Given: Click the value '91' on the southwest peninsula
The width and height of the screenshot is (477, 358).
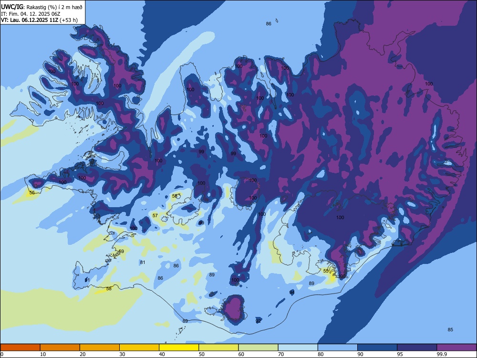Looking at the screenshot, I should [87, 280].
